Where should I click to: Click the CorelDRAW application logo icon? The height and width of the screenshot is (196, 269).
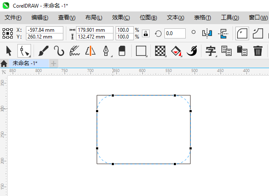[6, 6]
